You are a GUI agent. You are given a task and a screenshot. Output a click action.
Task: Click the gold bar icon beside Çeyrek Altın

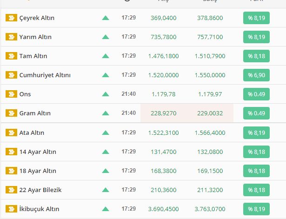[11, 18]
